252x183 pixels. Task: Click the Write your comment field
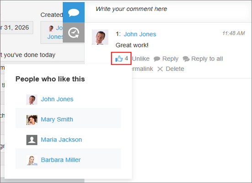168,11
